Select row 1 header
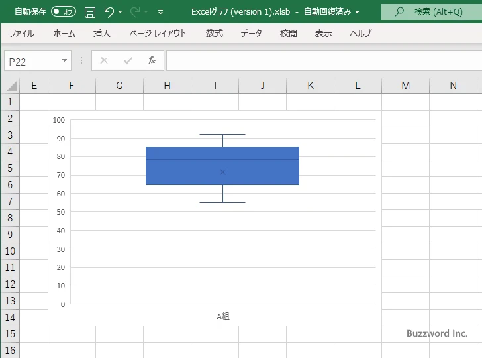 pos(10,102)
